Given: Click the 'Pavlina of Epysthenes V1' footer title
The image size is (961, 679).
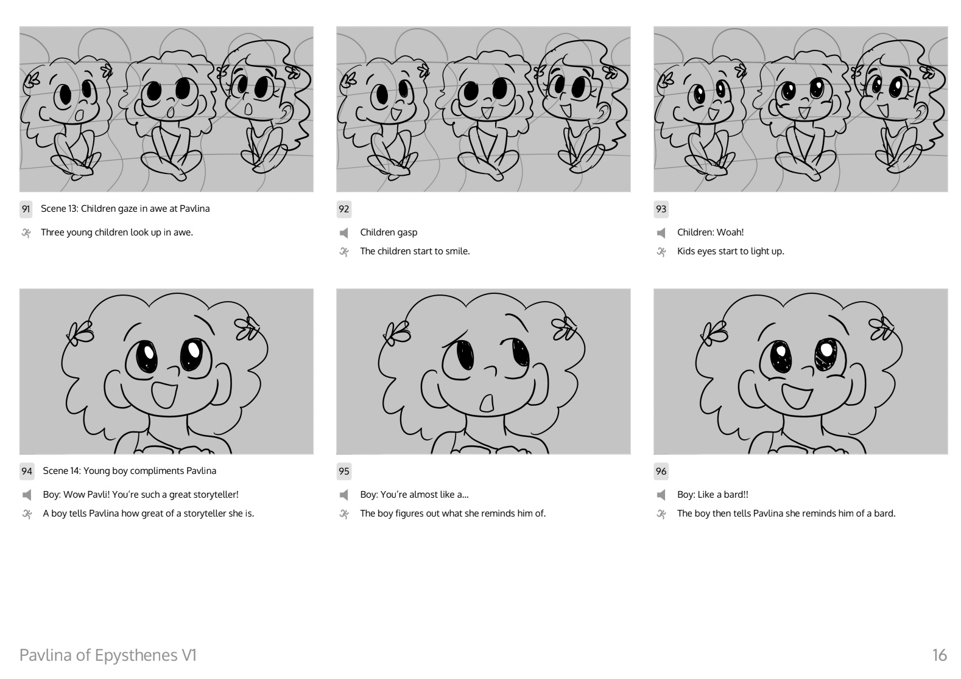Looking at the screenshot, I should (108, 655).
